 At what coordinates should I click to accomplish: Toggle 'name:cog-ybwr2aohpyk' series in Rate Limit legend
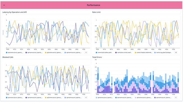(x=163, y=53)
